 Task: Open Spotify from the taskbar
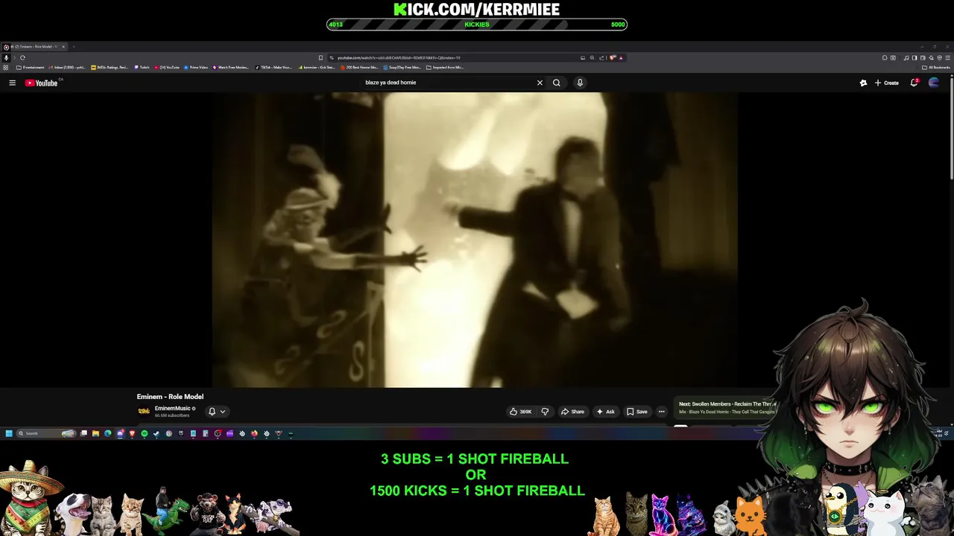click(144, 433)
